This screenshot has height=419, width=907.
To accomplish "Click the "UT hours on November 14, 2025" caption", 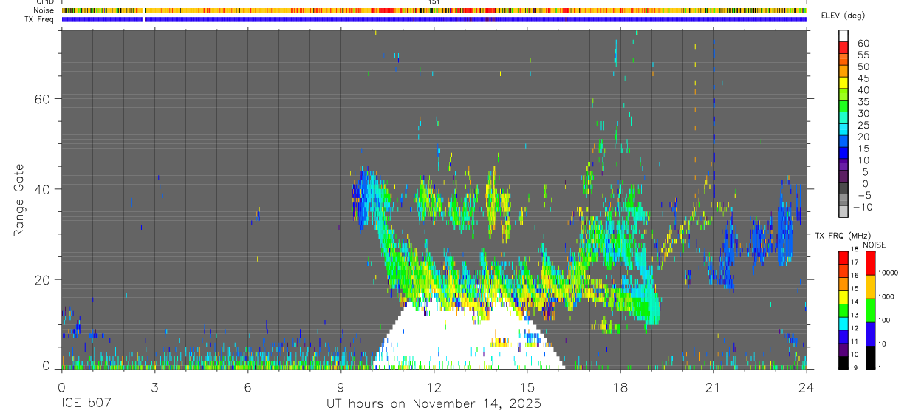I will pos(434,404).
